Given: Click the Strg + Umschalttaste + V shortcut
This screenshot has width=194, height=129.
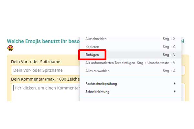Looking at the screenshot, I should click(x=156, y=63).
